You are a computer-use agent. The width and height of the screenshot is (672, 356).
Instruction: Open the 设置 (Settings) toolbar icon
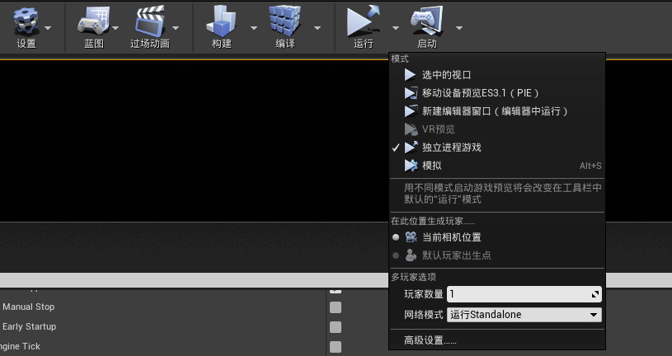click(26, 21)
